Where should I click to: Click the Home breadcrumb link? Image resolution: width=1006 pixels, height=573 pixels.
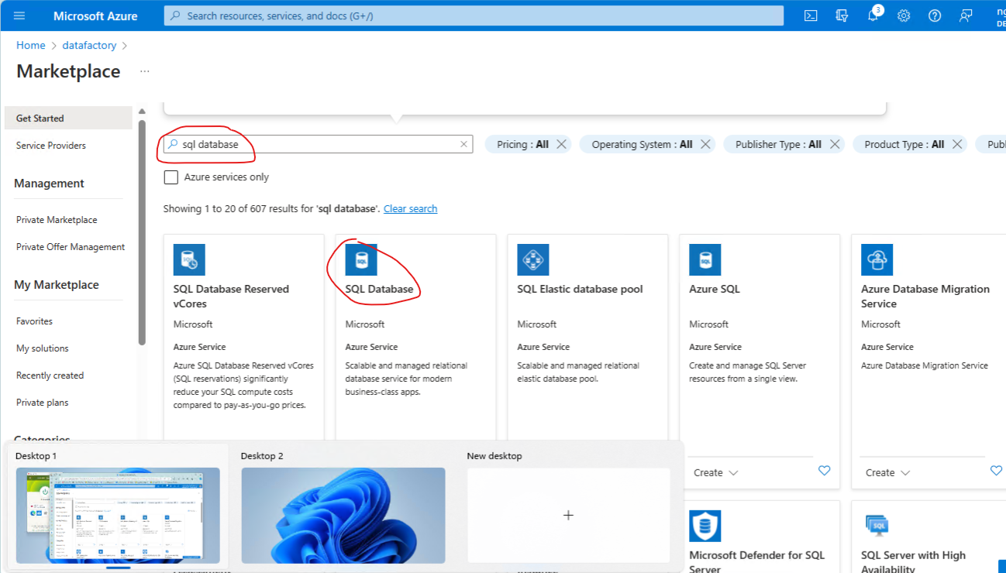(31, 46)
